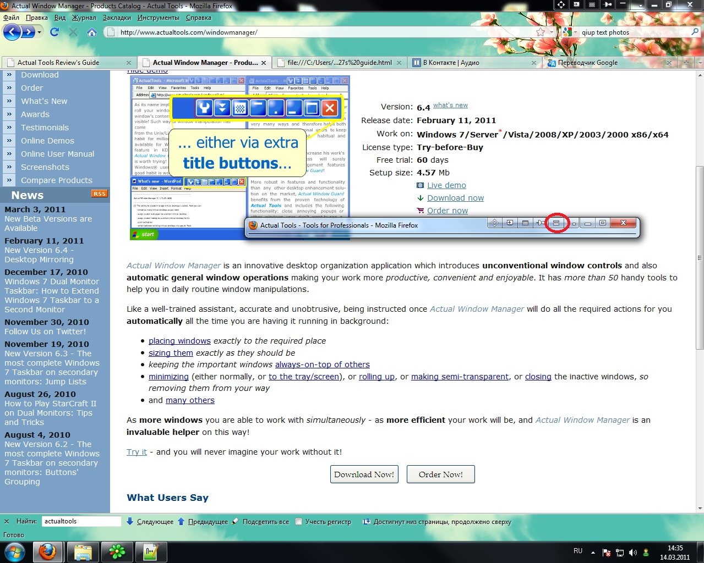Click the RU language indicator
Screen dimensions: 704x563
click(x=578, y=551)
